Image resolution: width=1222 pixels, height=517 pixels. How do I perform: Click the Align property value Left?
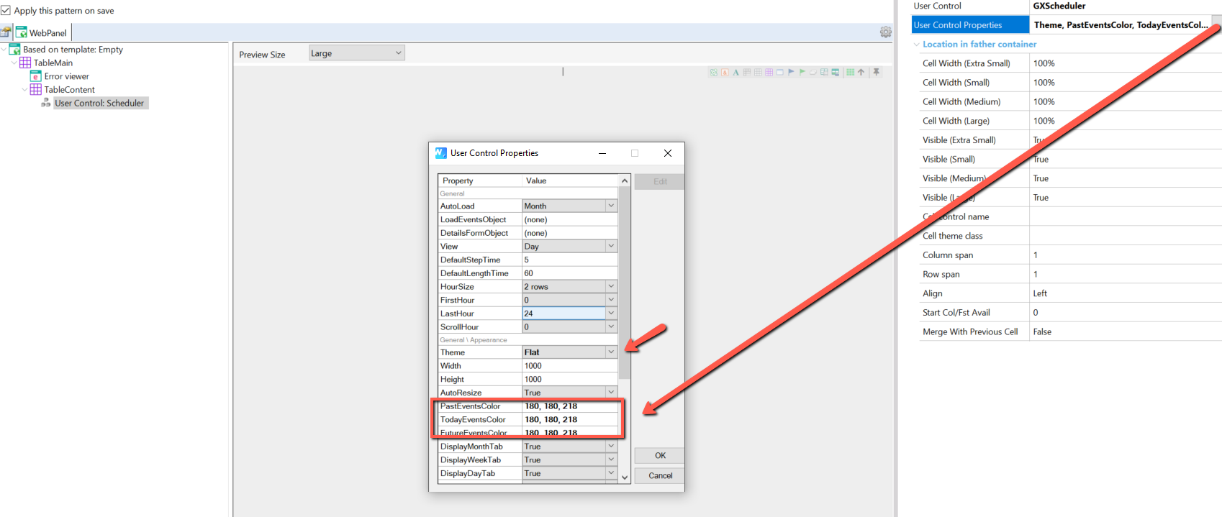(x=1125, y=293)
